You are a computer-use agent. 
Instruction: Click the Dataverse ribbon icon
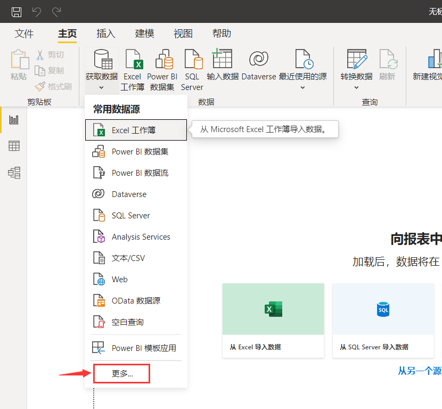[258, 65]
